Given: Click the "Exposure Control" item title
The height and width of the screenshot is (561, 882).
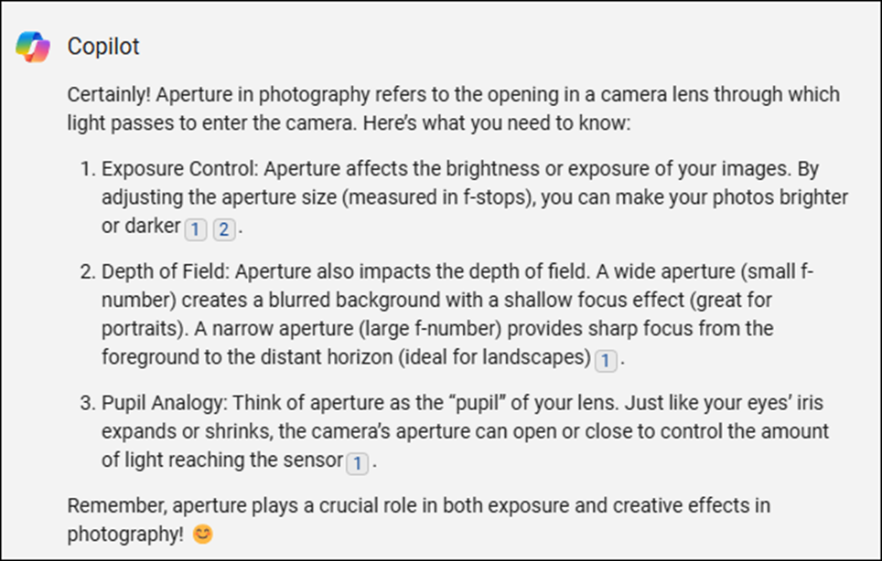Looking at the screenshot, I should (180, 168).
